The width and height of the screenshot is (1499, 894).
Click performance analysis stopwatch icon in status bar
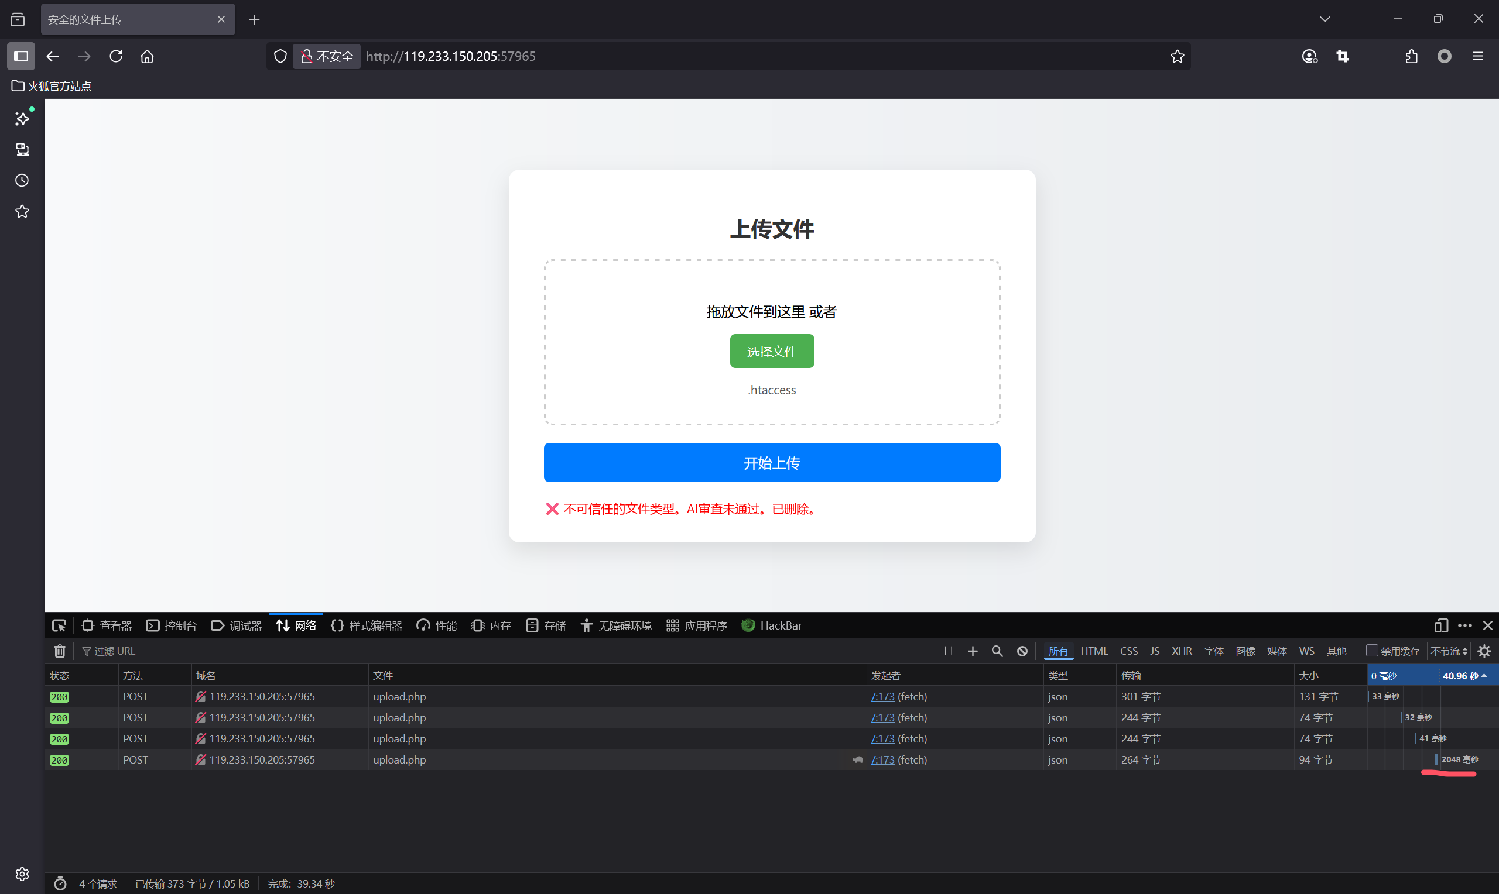point(60,883)
